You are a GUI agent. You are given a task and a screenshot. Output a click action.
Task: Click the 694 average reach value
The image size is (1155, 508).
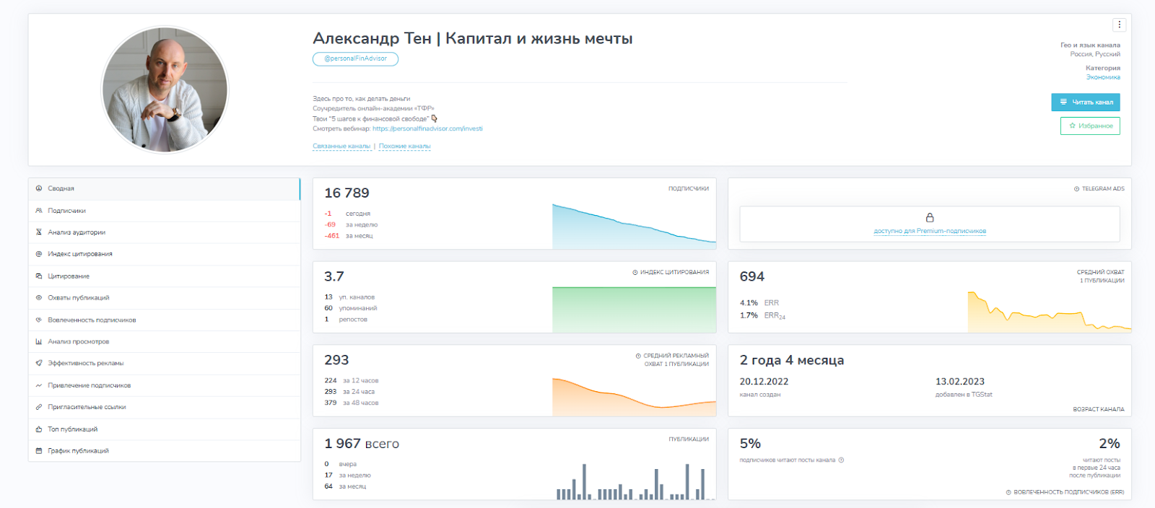tap(752, 277)
